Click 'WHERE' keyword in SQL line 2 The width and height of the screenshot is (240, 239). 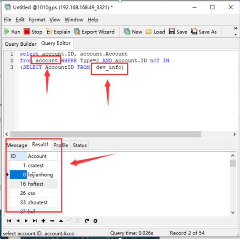tap(69, 61)
